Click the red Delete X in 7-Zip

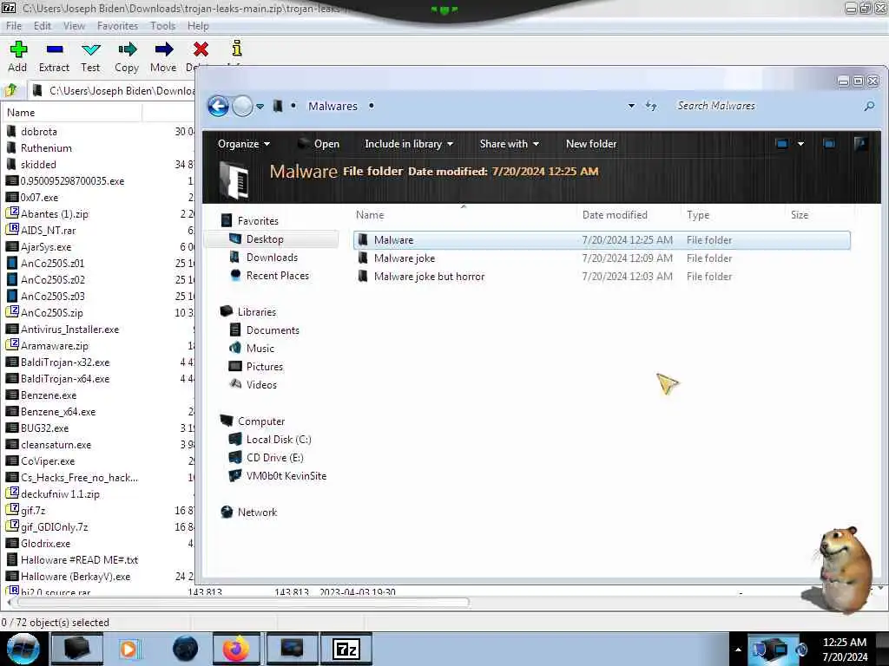tap(201, 49)
